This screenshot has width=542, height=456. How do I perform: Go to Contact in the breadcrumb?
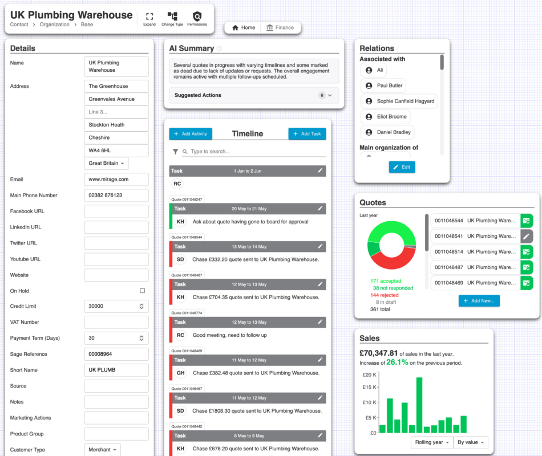pyautogui.click(x=19, y=25)
